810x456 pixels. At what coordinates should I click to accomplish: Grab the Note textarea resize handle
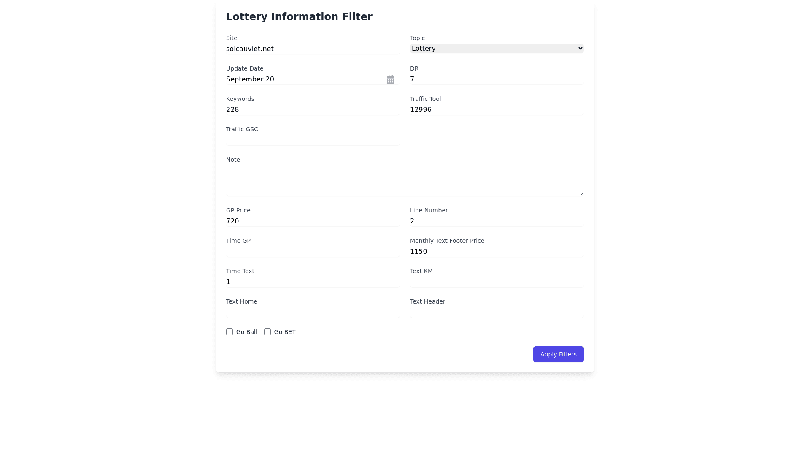coord(582,194)
